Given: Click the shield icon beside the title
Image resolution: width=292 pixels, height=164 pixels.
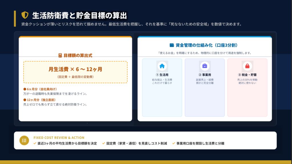Looking at the screenshot, I should 25,15.
